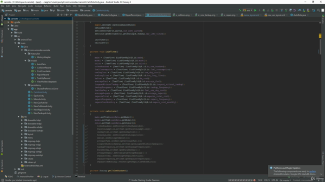Open the File menu
Screen dimensions: 325x182
tap(3, 6)
